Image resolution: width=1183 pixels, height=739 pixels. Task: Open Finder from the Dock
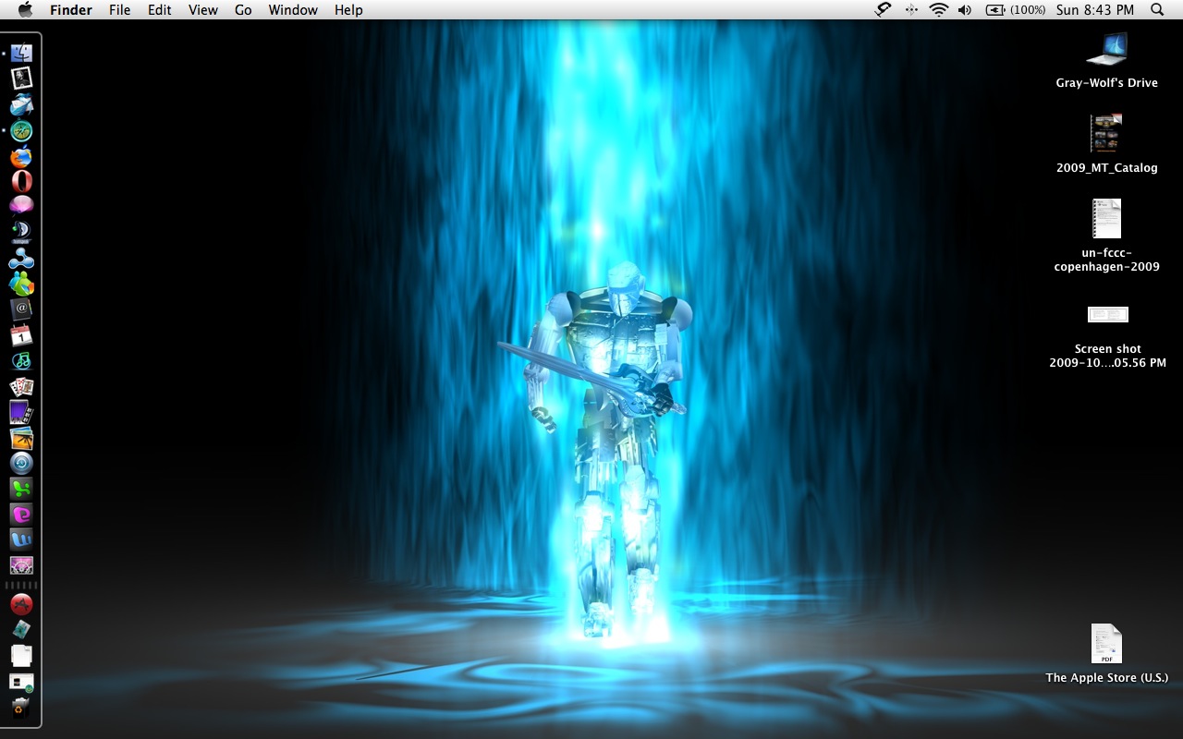pos(21,54)
